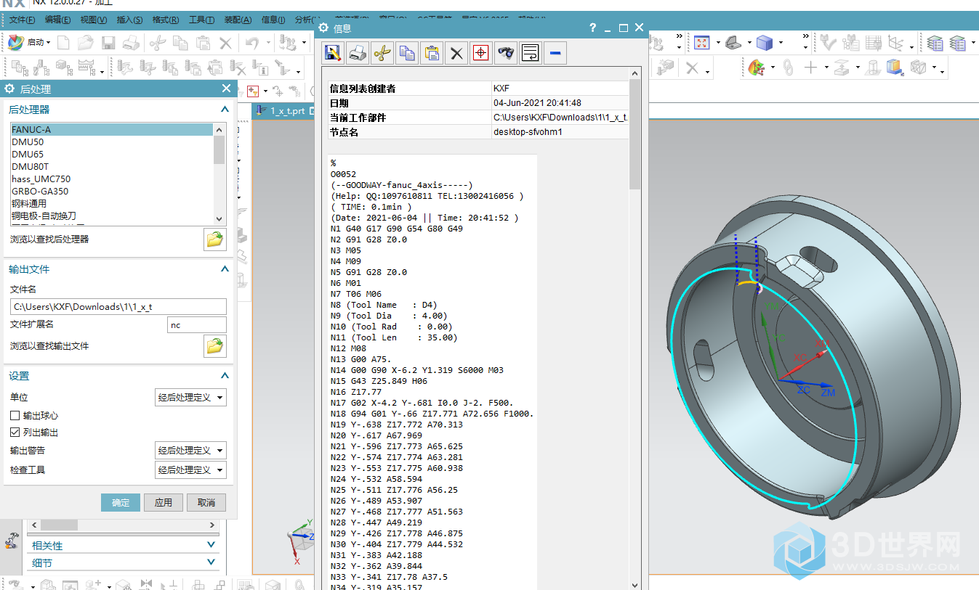The image size is (979, 590).
Task: Toggle the 输出球心 checkbox
Action: point(15,416)
